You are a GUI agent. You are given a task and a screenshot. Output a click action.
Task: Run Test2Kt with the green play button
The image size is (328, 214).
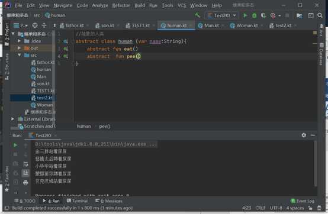pyautogui.click(x=245, y=15)
